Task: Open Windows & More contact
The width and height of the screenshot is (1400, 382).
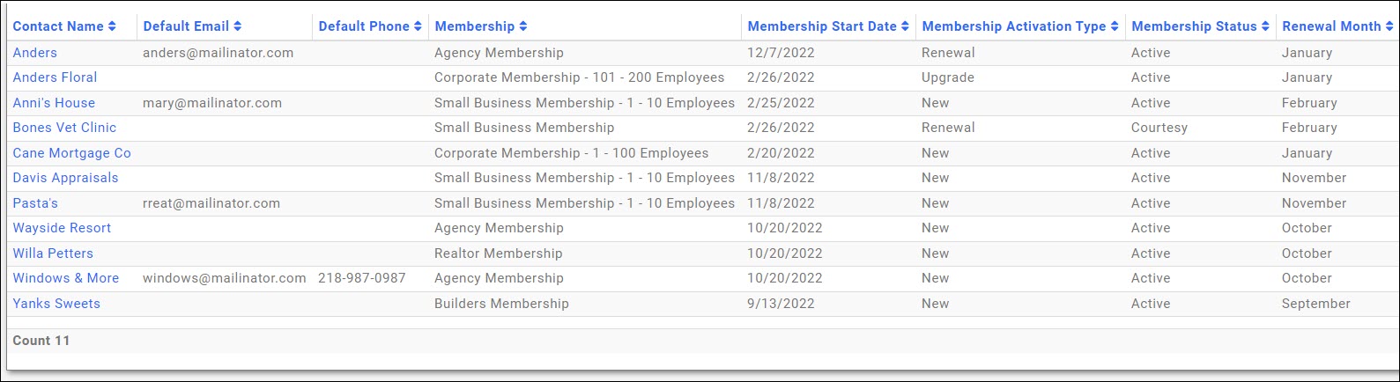Action: pos(66,278)
